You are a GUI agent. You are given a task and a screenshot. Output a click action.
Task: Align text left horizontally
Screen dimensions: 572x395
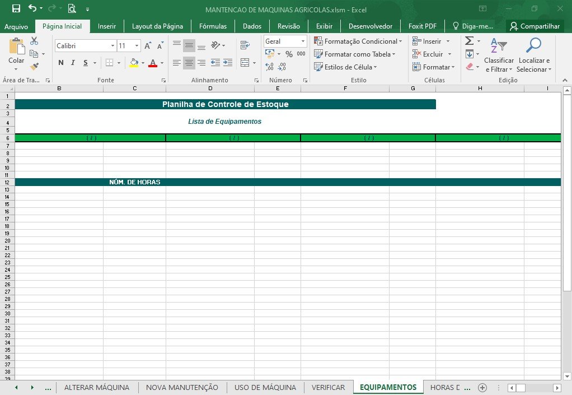click(x=176, y=63)
